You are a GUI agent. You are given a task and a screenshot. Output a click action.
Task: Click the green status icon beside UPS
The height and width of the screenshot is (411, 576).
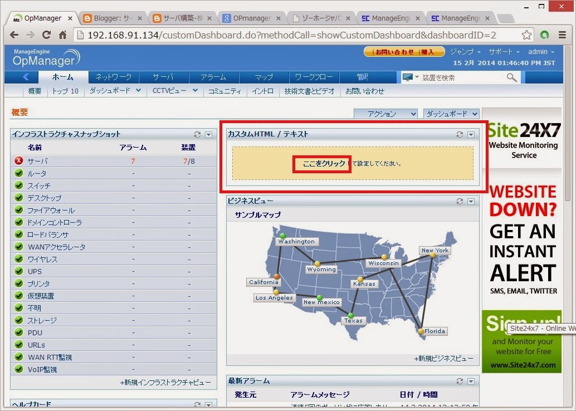click(19, 271)
